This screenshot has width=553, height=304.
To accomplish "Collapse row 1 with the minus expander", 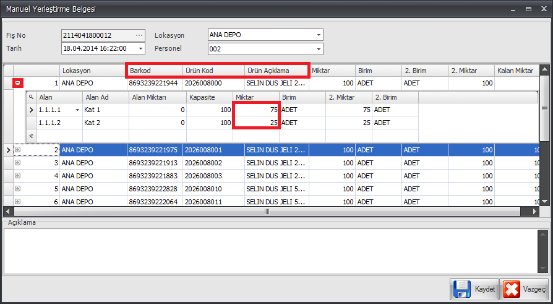I will 18,84.
